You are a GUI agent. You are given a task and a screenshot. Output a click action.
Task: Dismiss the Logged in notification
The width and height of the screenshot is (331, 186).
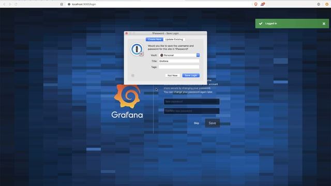(x=324, y=24)
